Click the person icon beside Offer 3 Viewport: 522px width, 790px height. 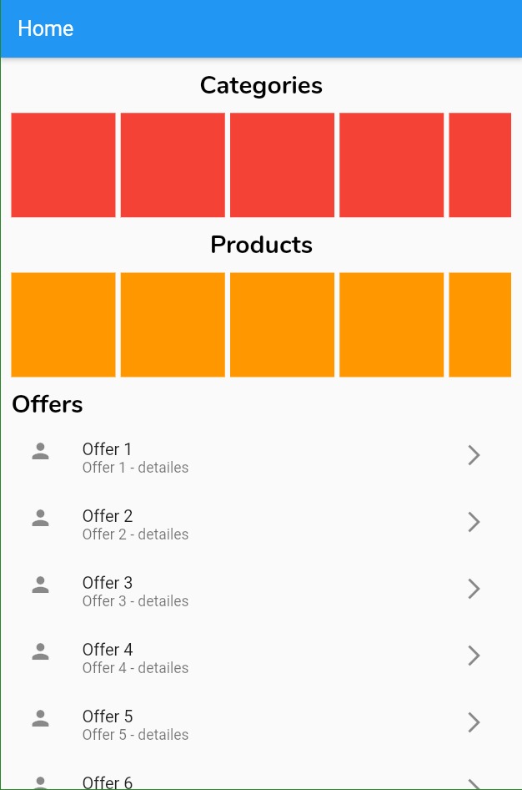tap(40, 589)
